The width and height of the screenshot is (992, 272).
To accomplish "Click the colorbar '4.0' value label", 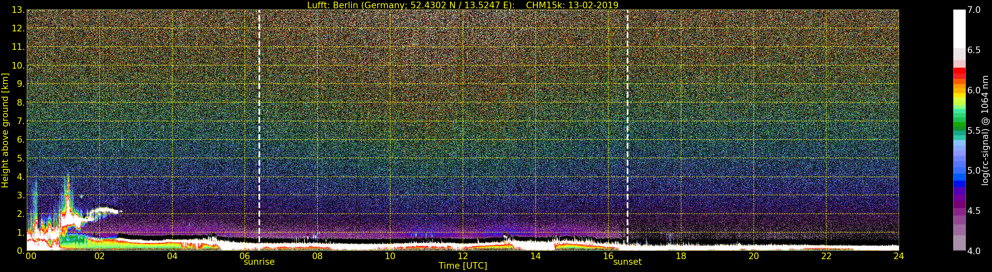I will coord(974,251).
